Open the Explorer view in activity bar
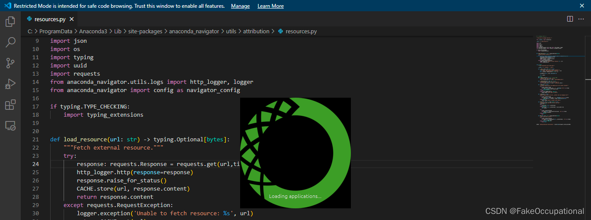The image size is (591, 220). pyautogui.click(x=10, y=22)
